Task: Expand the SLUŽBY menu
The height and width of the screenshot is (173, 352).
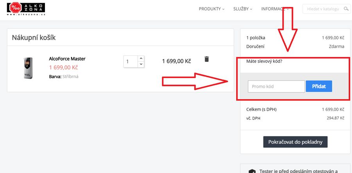Action: 242,9
